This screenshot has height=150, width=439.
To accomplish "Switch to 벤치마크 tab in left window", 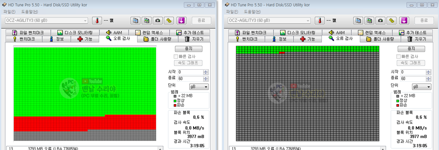I will pyautogui.click(x=24, y=39).
